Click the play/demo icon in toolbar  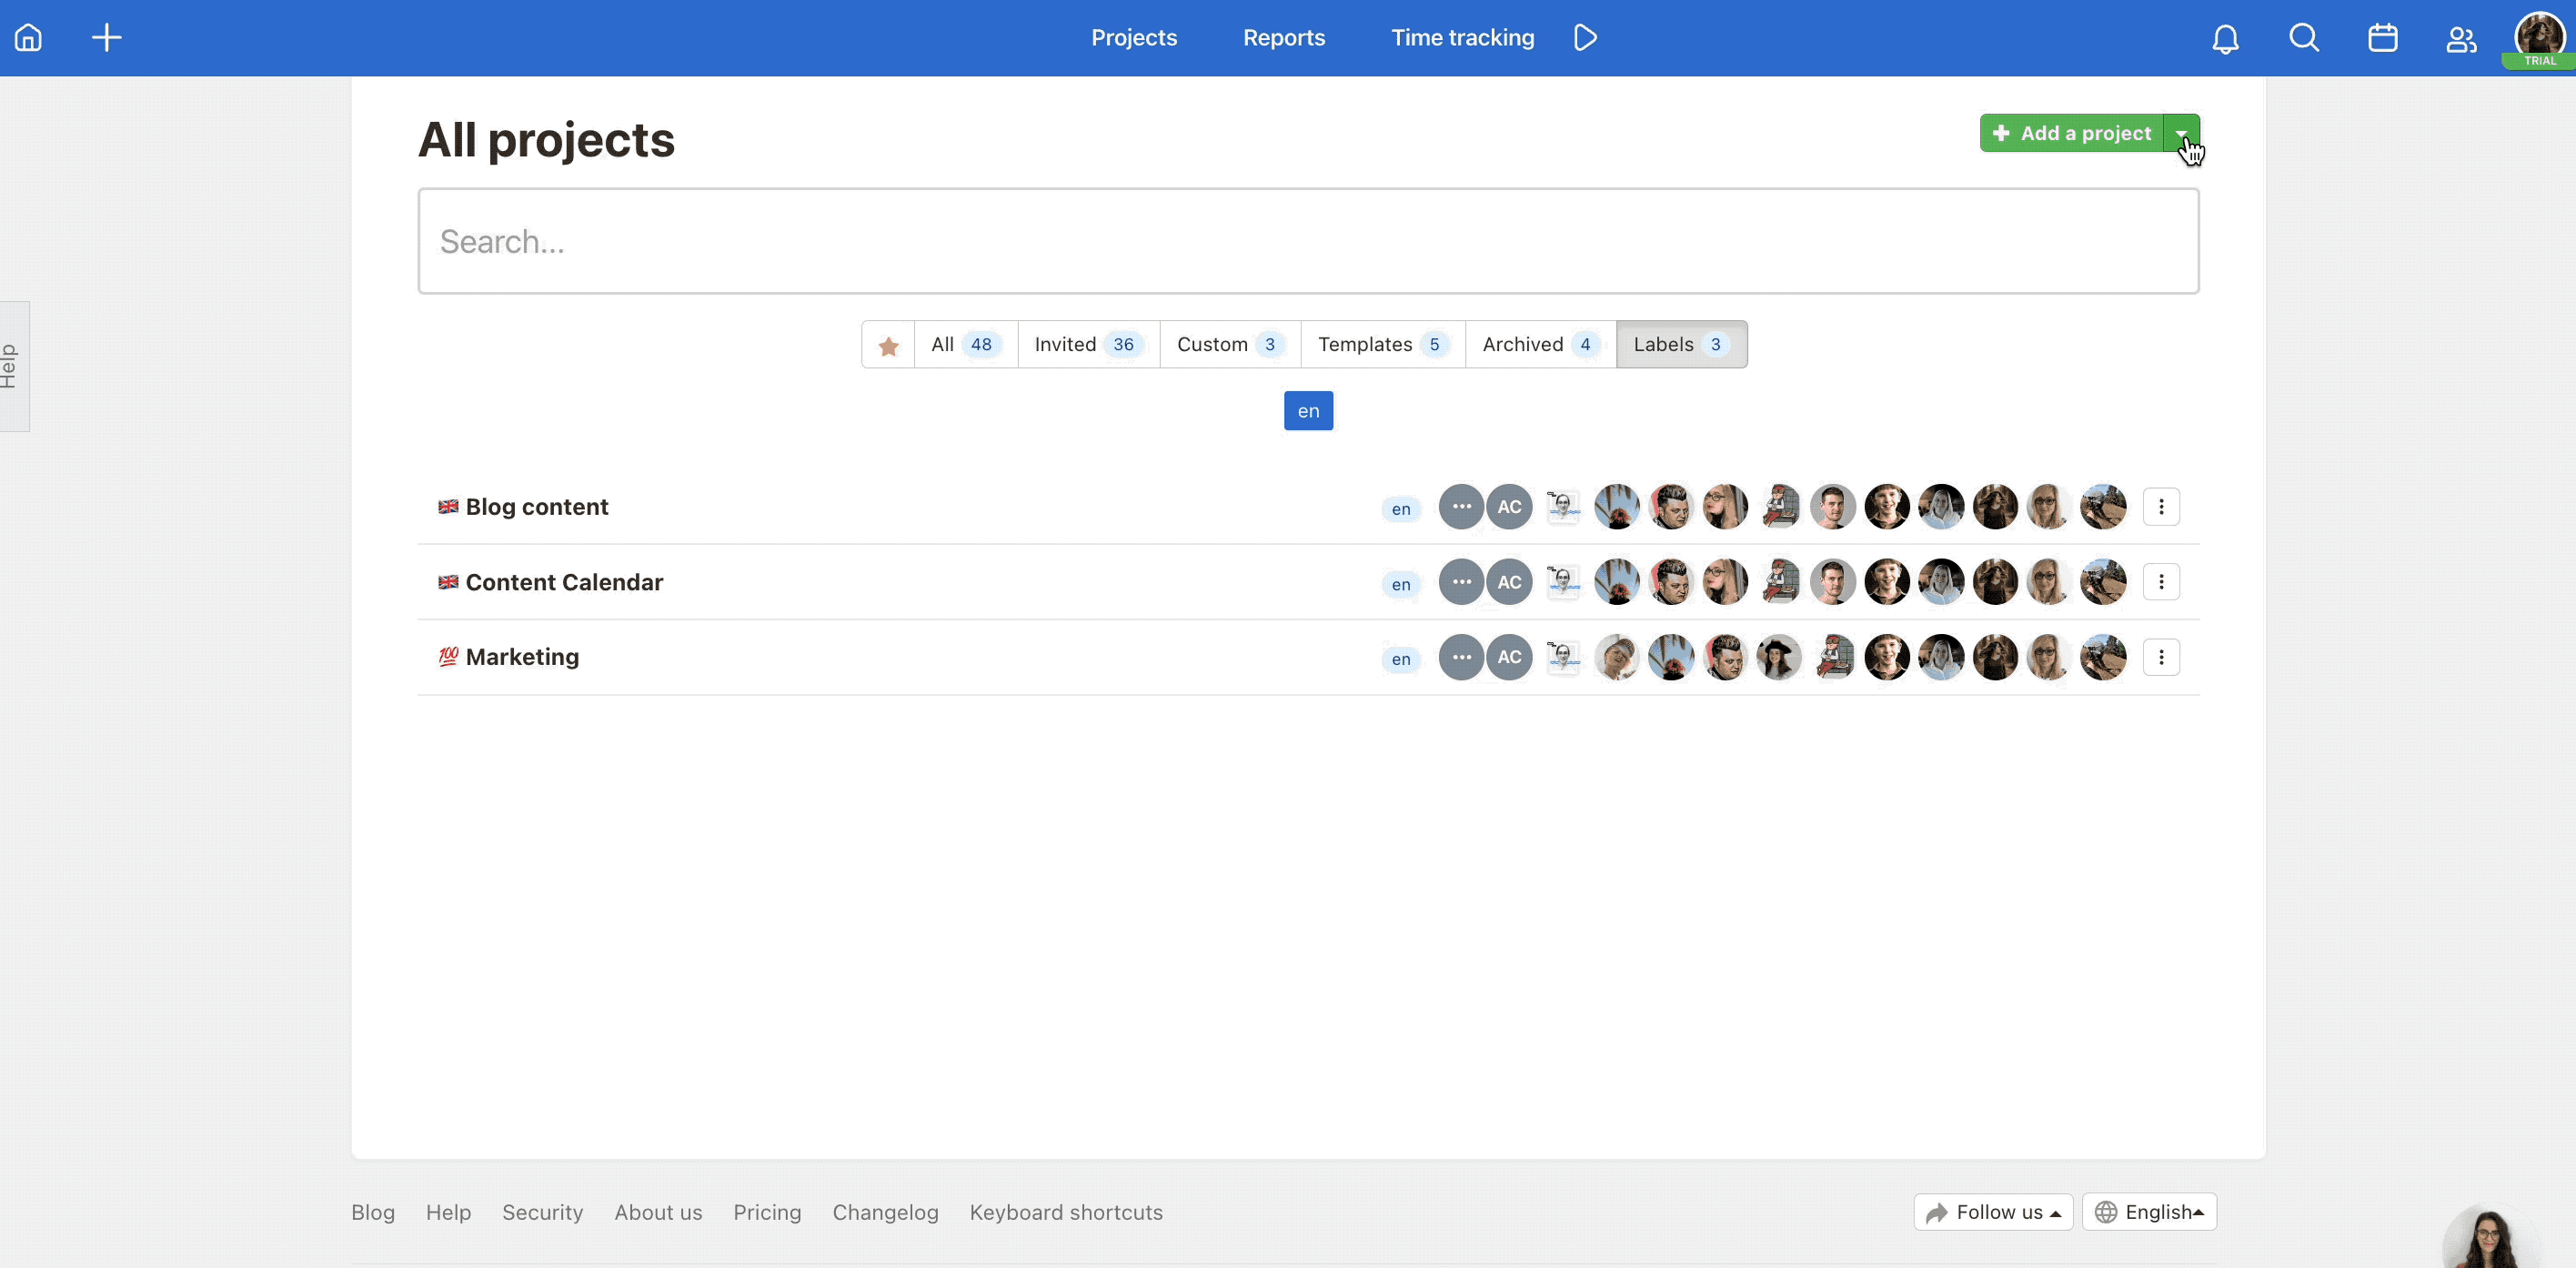pyautogui.click(x=1582, y=36)
